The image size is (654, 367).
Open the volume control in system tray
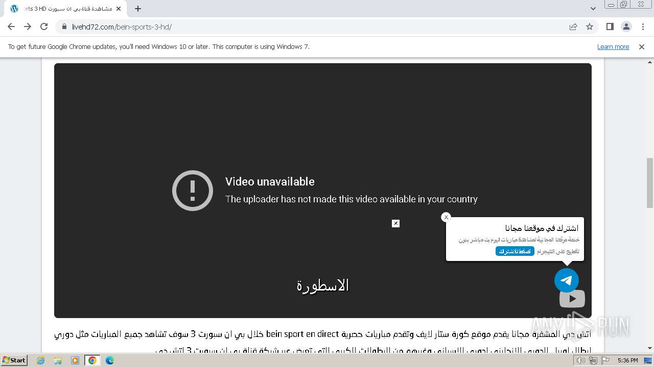581,360
